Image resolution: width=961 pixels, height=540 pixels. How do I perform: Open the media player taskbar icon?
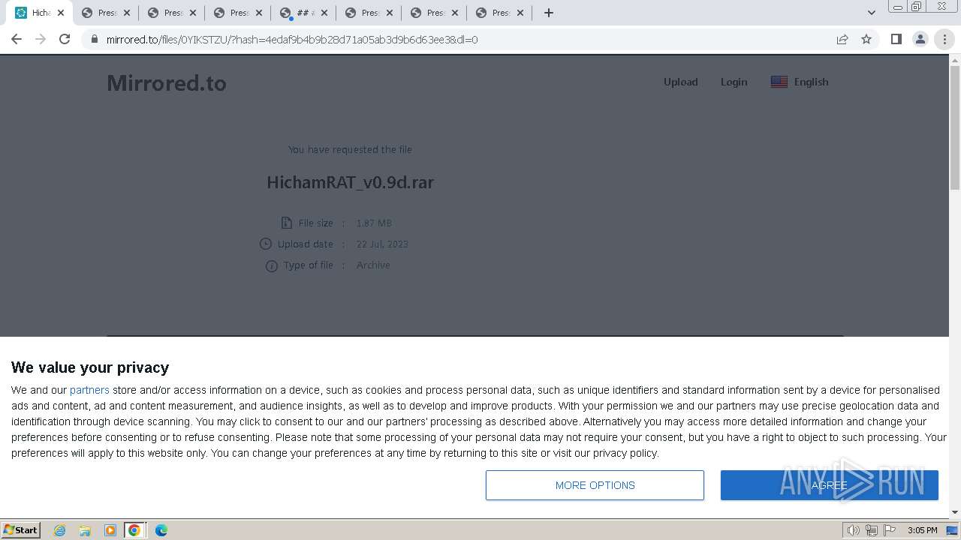tap(110, 530)
